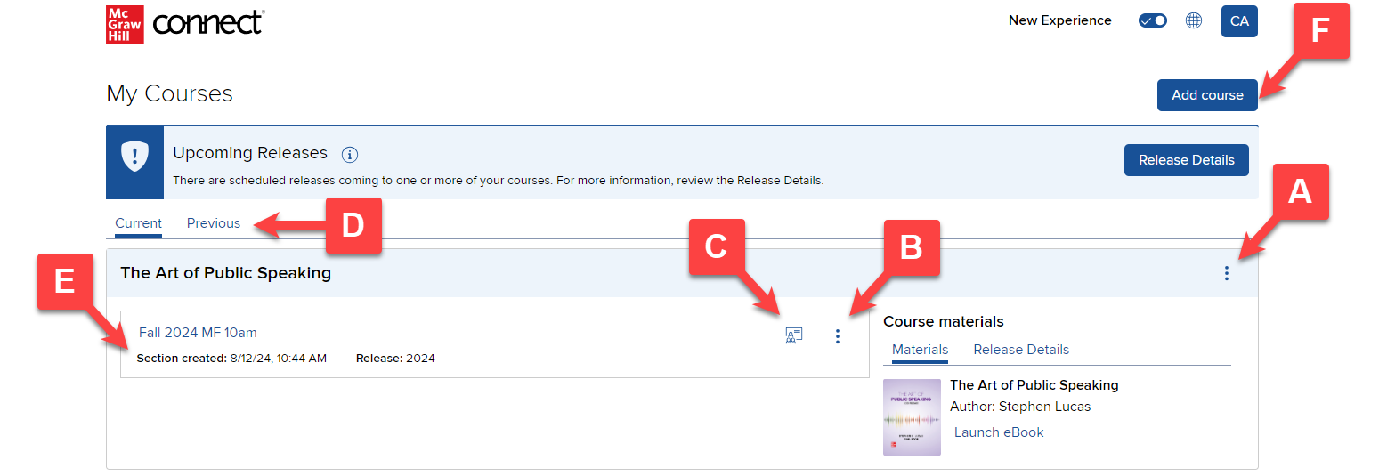
Task: Open the Fall 2024 MF 10am section link
Action: [198, 333]
